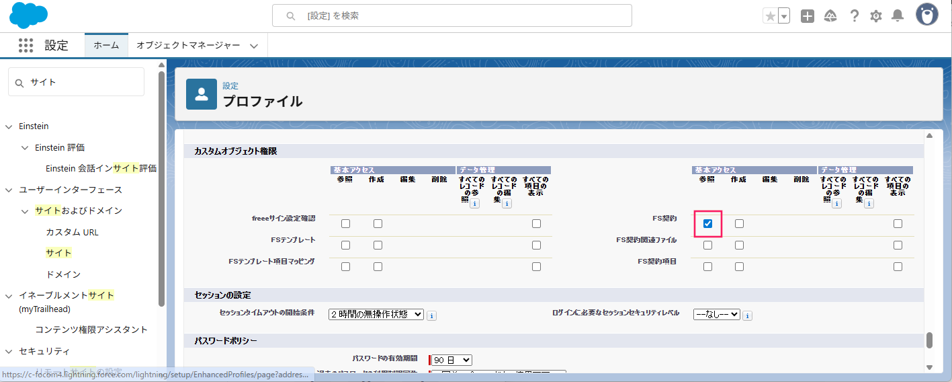Click the sidebar vertical scrollbar thumb
This screenshot has width=952, height=382.
click(x=161, y=188)
